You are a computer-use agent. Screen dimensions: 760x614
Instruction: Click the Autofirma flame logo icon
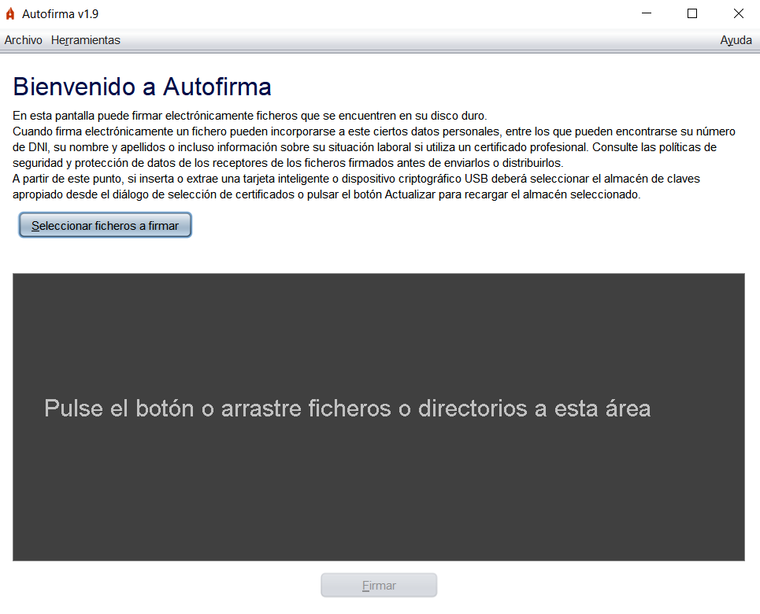point(9,14)
